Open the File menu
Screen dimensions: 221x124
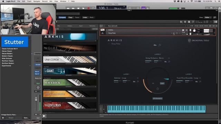coord(19,1)
